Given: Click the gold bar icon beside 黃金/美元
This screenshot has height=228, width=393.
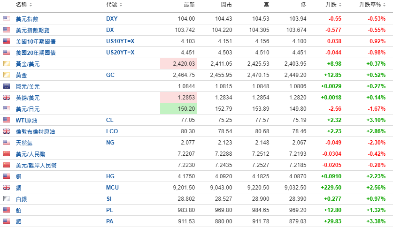Looking at the screenshot, I should 7,64.
